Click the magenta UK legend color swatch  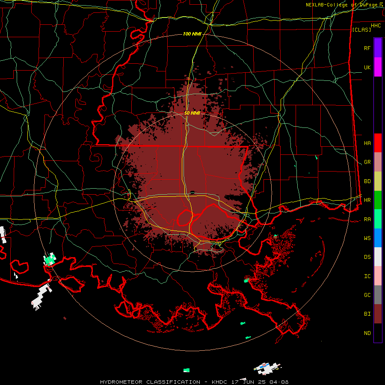coord(378,67)
